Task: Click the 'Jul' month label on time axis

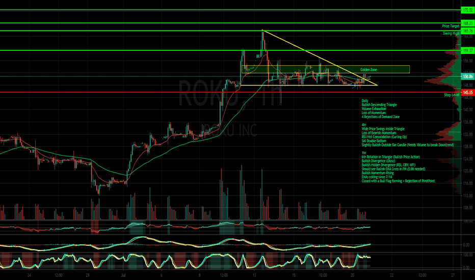Action: 123,275
